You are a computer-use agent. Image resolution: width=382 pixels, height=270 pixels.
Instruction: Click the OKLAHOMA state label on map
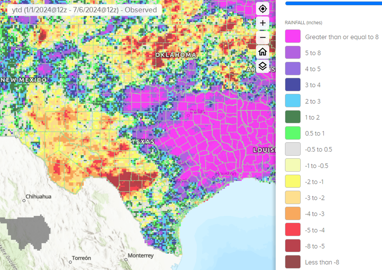[176, 55]
